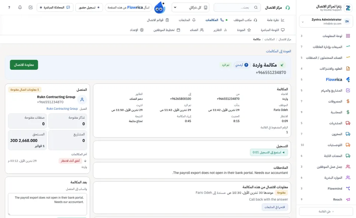Open العملاء المحتملون / الصفقات in sidebar

(x=326, y=58)
